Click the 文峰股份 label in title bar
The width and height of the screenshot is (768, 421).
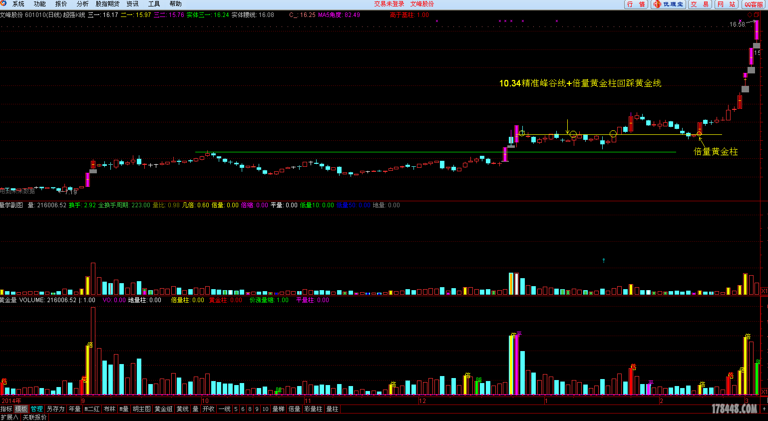pos(422,4)
